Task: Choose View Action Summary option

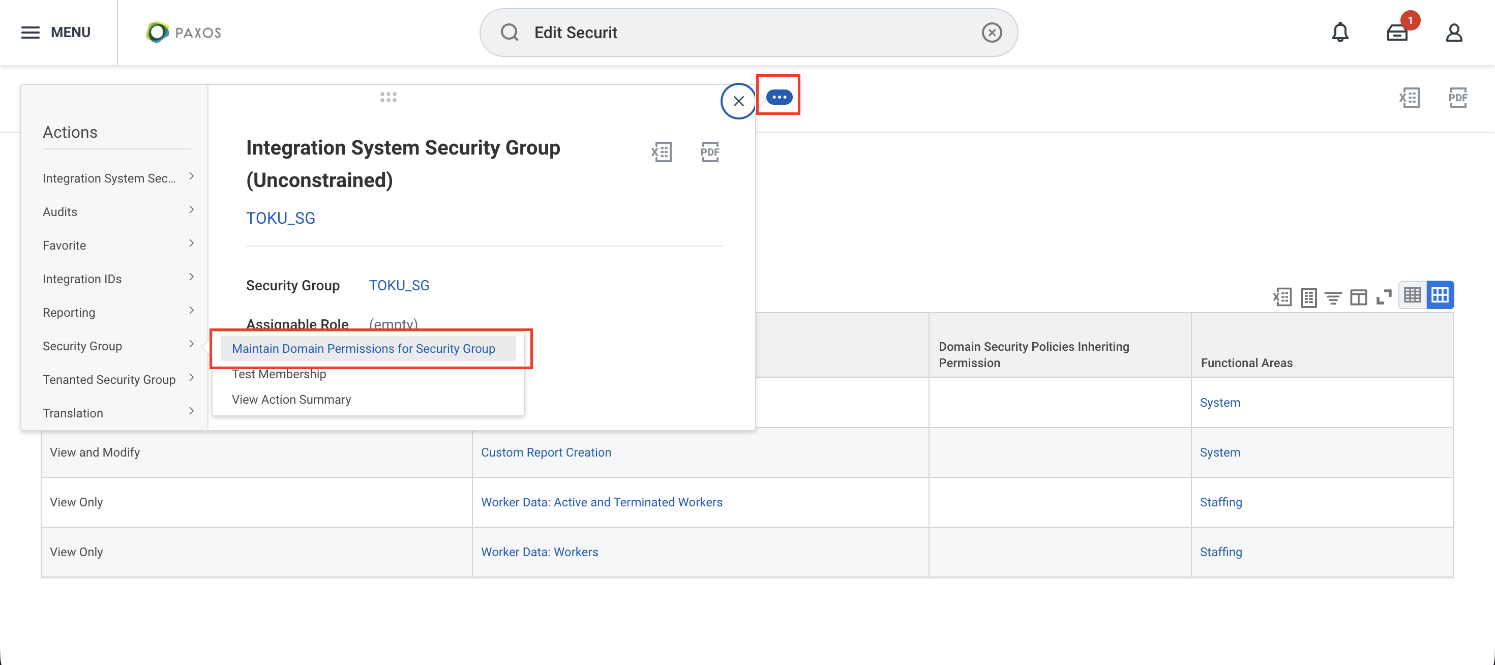Action: (x=291, y=399)
